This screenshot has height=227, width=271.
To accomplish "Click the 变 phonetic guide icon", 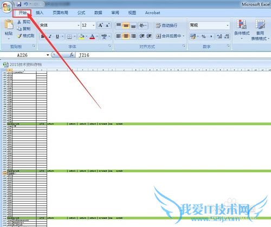I will coord(104,37).
